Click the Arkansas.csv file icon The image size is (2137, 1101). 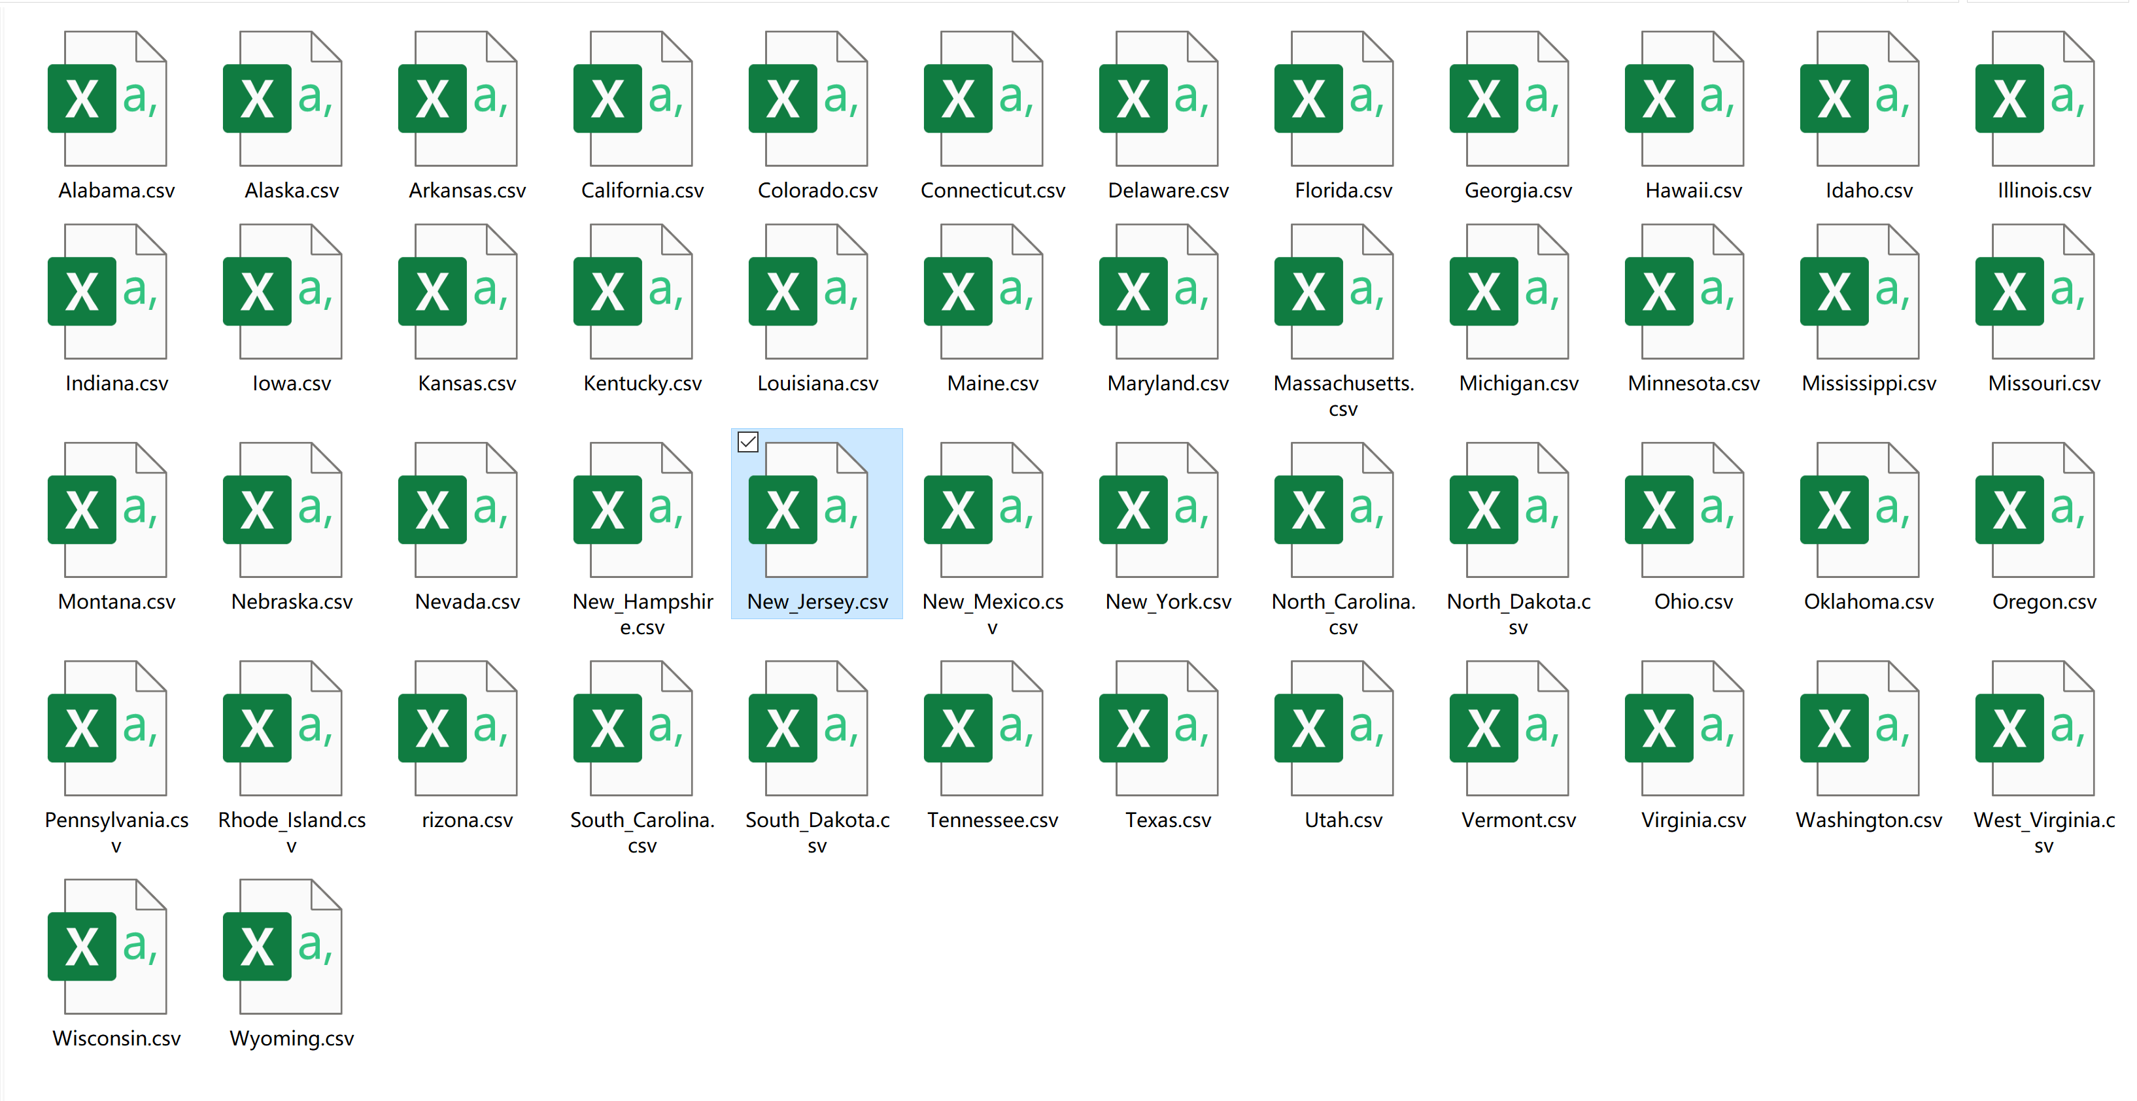click(458, 99)
